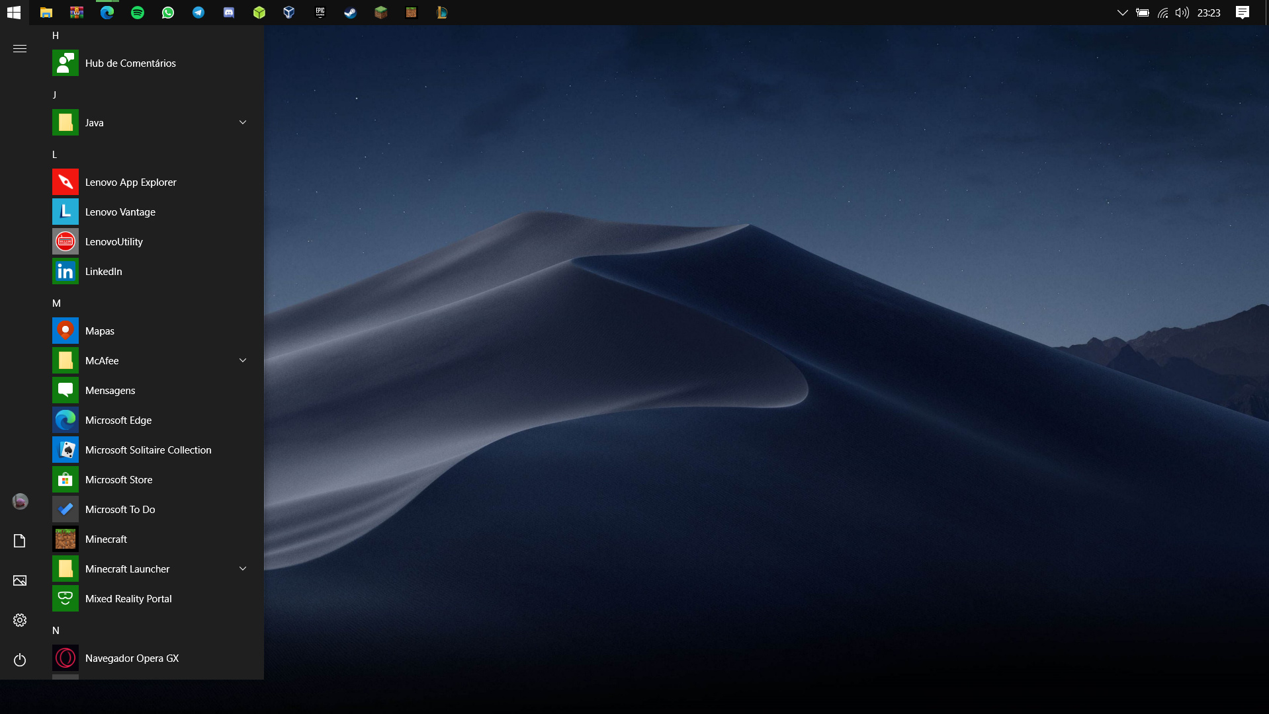Click the 23:23 taskbar clock
This screenshot has height=714, width=1269.
(1209, 13)
